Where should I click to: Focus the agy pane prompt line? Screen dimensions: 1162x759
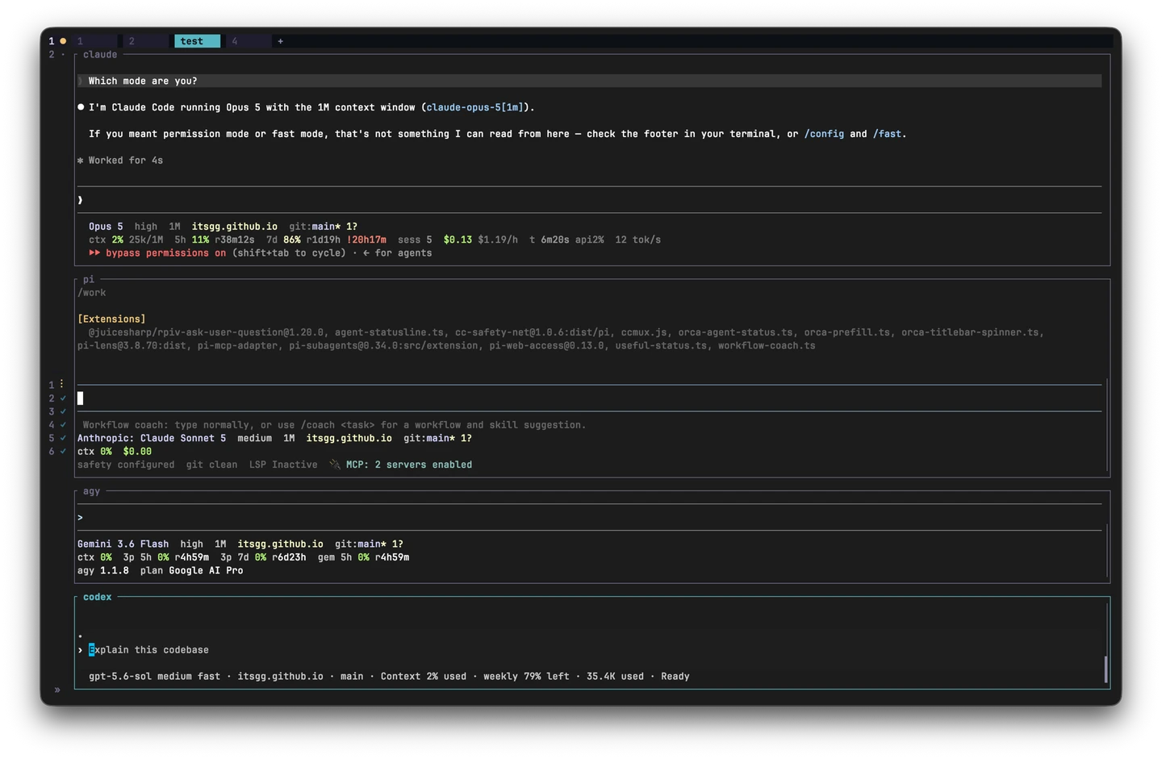[x=589, y=518]
